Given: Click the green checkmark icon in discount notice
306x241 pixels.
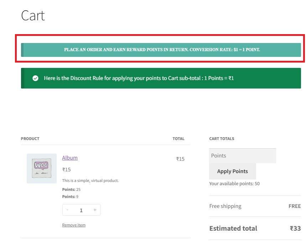Looking at the screenshot, I should click(35, 78).
